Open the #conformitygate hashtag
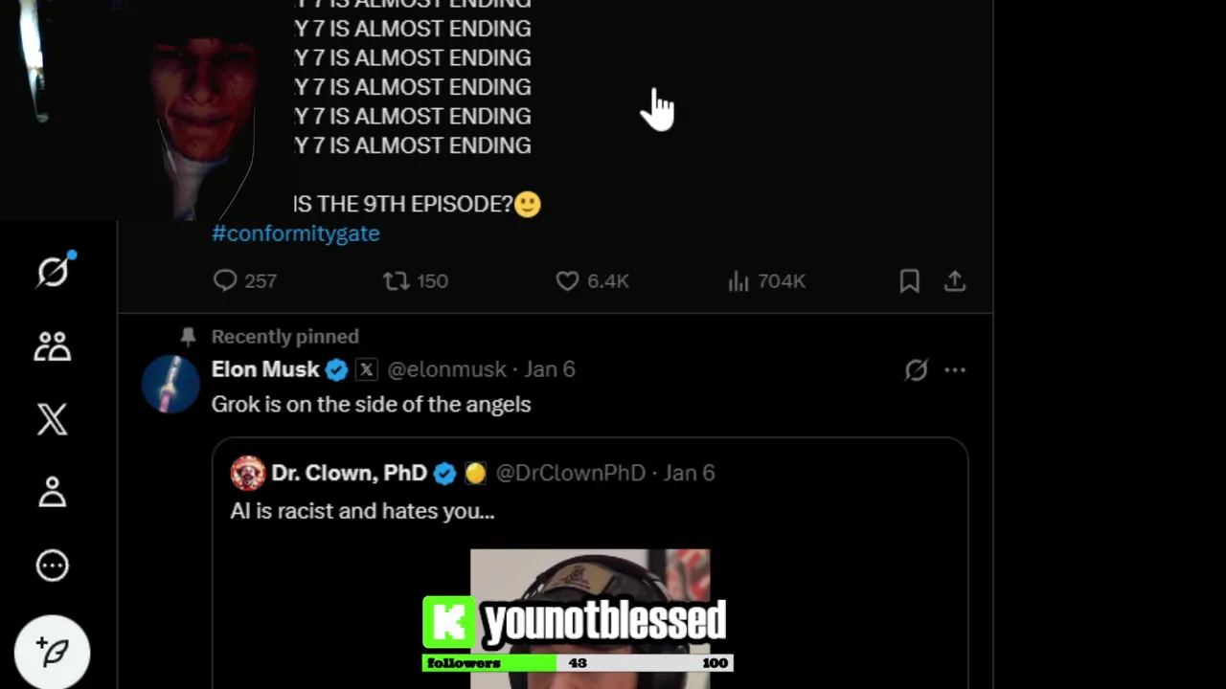 [x=295, y=233]
